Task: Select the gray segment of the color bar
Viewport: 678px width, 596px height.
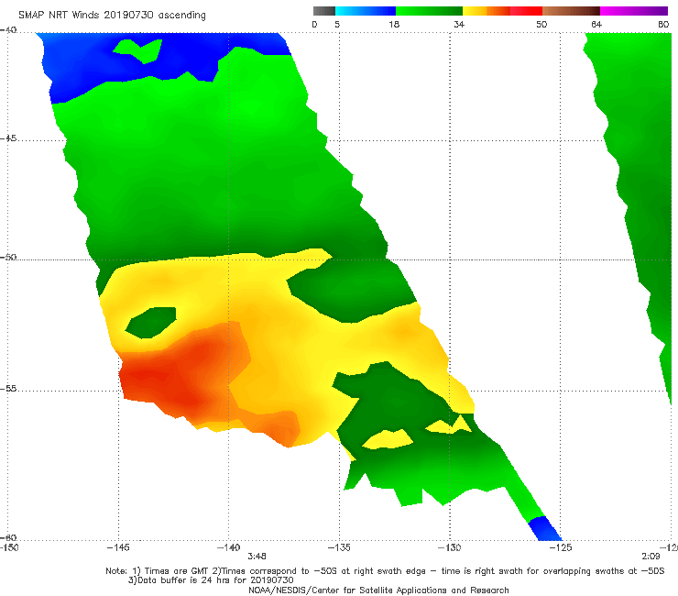Action: [324, 11]
